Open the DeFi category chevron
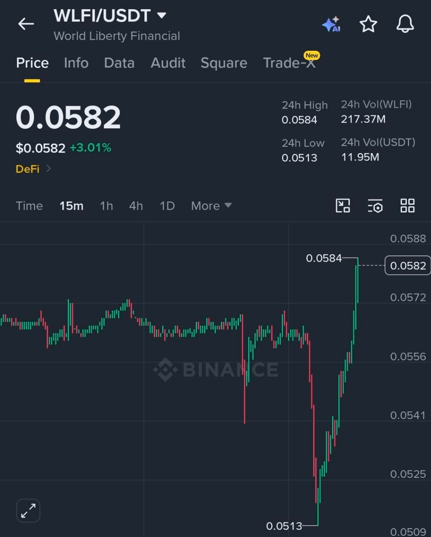The image size is (431, 537). 49,169
